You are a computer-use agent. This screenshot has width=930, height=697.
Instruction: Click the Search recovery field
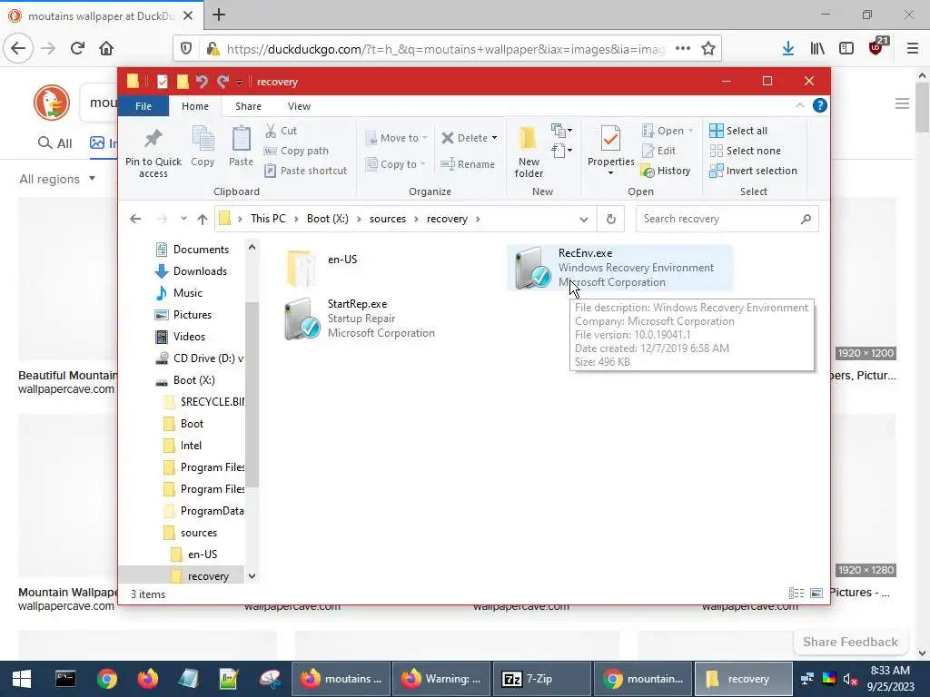pyautogui.click(x=727, y=219)
